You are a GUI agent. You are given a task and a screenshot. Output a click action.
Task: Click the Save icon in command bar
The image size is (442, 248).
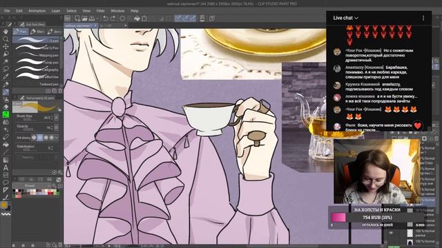click(92, 19)
